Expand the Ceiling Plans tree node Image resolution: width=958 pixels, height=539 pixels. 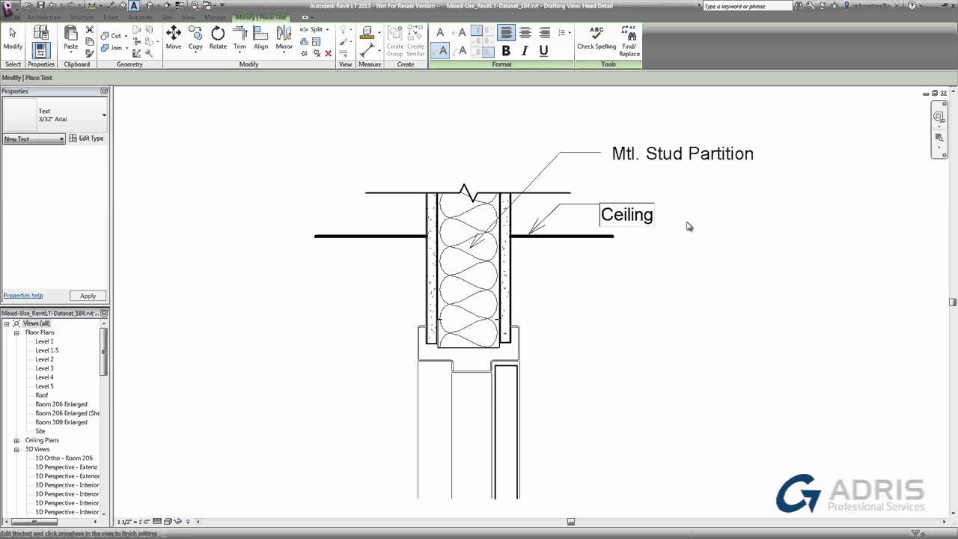[16, 440]
